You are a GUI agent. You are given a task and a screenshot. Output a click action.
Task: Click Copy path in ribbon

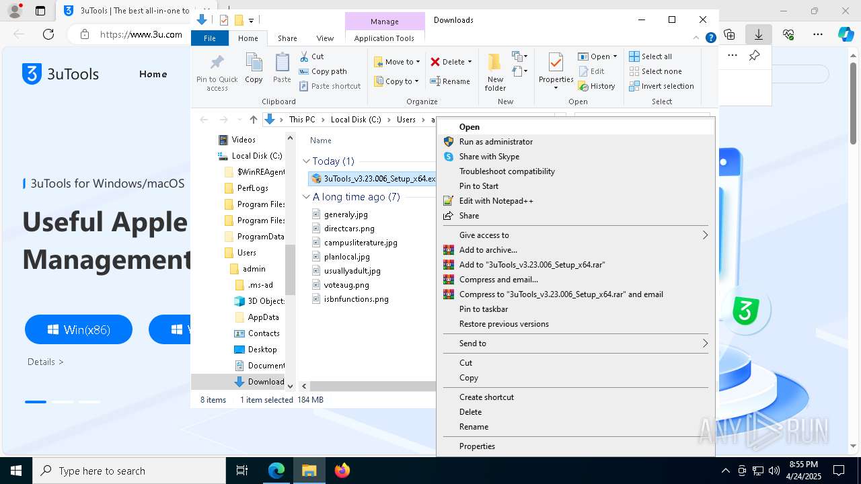[323, 71]
